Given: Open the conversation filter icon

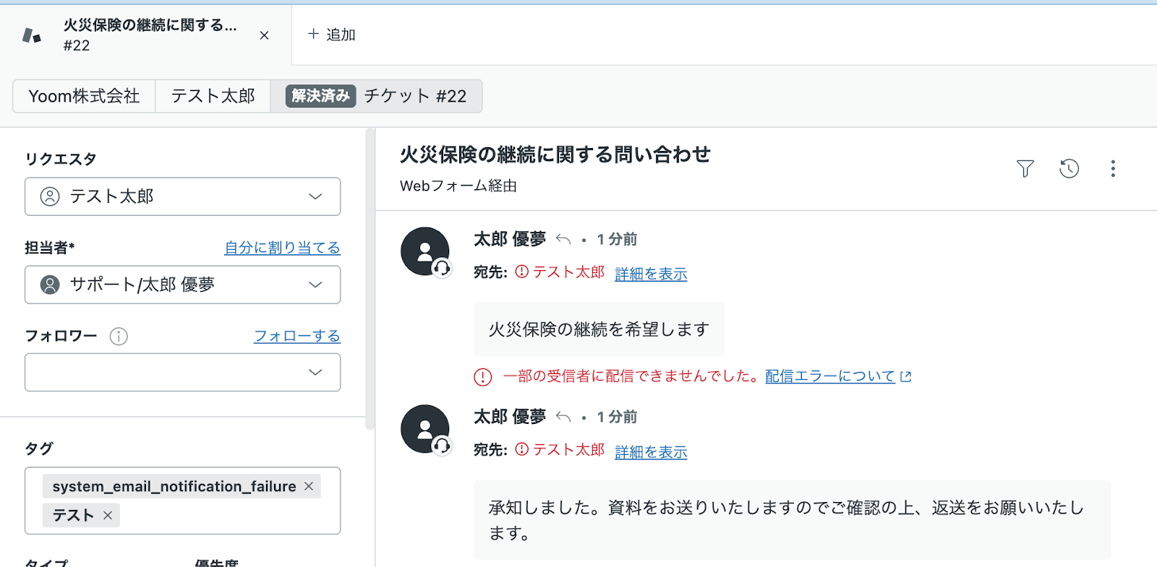Looking at the screenshot, I should 1025,168.
